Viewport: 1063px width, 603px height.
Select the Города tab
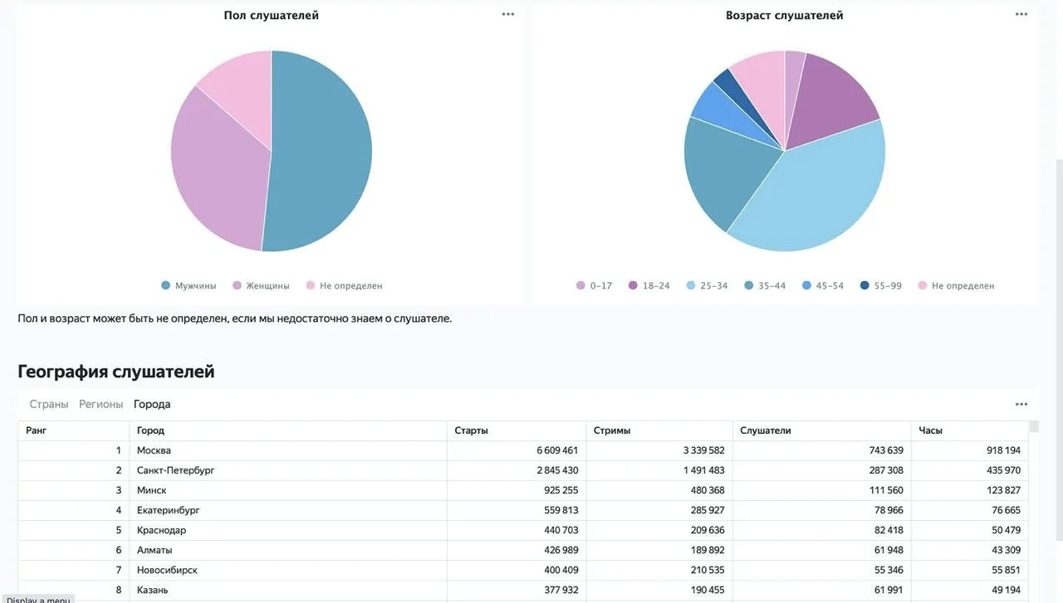click(152, 405)
